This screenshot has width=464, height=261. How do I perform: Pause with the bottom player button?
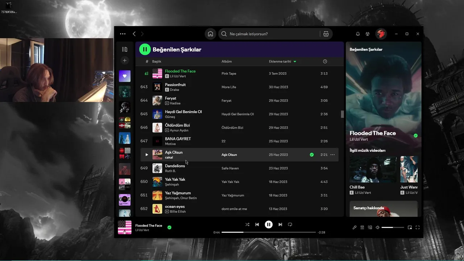269,224
